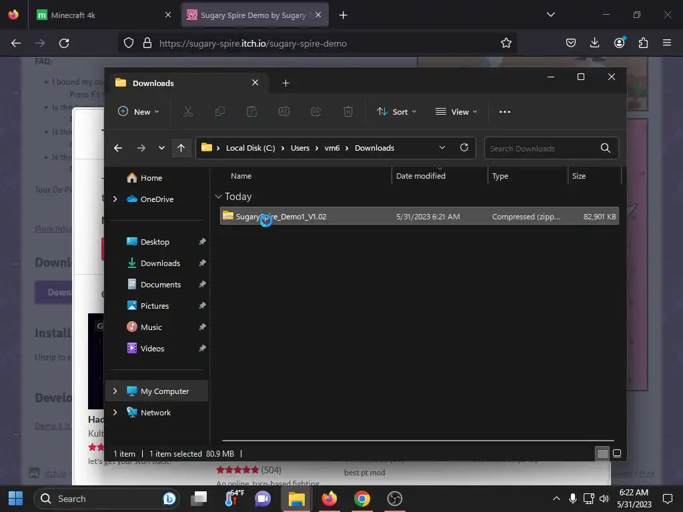Image resolution: width=683 pixels, height=512 pixels.
Task: Click the horizontal scrollbar in file list
Action: [418, 441]
